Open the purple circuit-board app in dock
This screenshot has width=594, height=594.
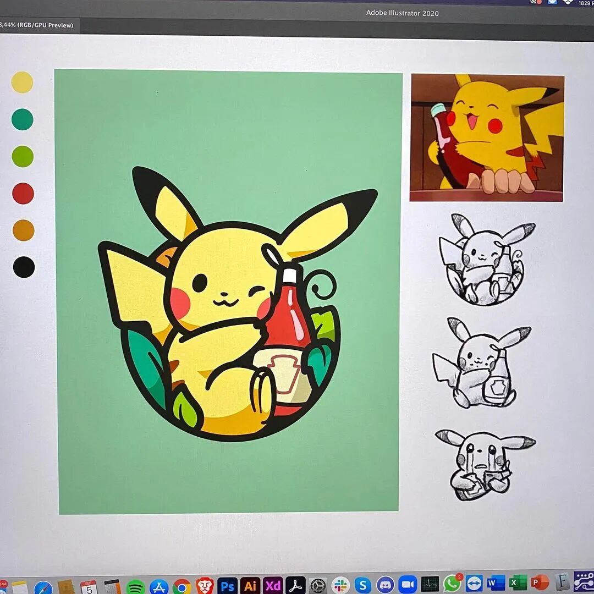(x=584, y=581)
